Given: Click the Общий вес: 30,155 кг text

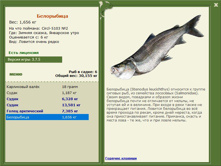Looking at the screenshot, I should [76, 76].
